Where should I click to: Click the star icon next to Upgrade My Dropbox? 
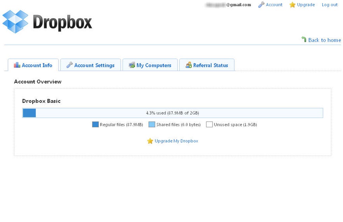coord(150,141)
